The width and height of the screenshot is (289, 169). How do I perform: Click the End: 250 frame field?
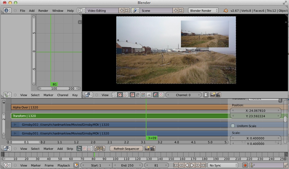click(x=127, y=165)
